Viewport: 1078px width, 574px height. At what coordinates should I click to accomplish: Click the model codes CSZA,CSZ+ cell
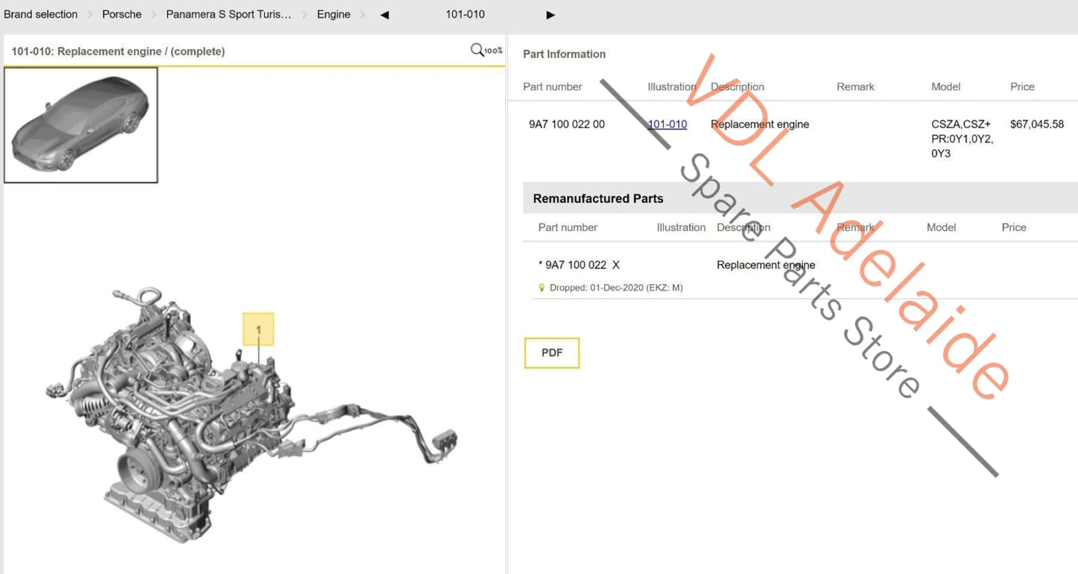[x=962, y=139]
